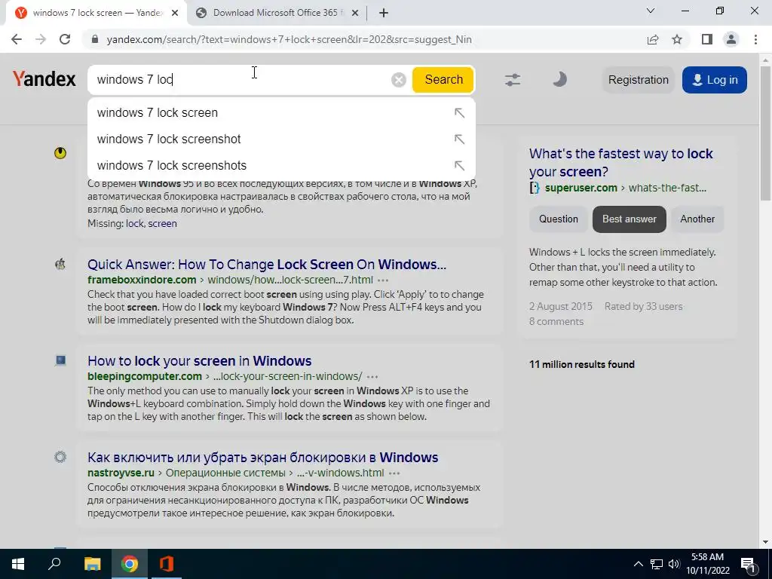
Task: Select the windows 7 lock screen tab
Action: coord(96,13)
